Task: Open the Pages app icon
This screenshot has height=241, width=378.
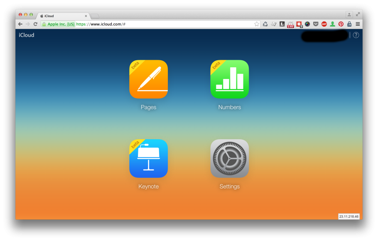Action: (x=148, y=79)
